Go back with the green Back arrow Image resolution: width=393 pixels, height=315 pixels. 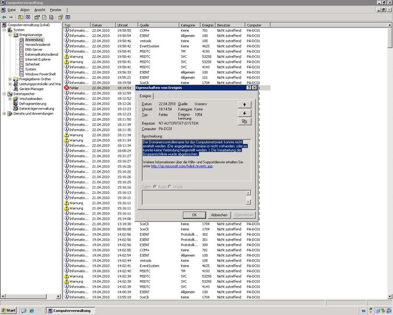[4, 17]
